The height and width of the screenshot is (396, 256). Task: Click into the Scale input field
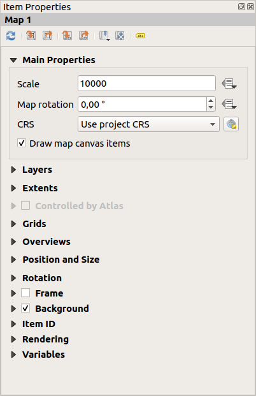coord(147,84)
